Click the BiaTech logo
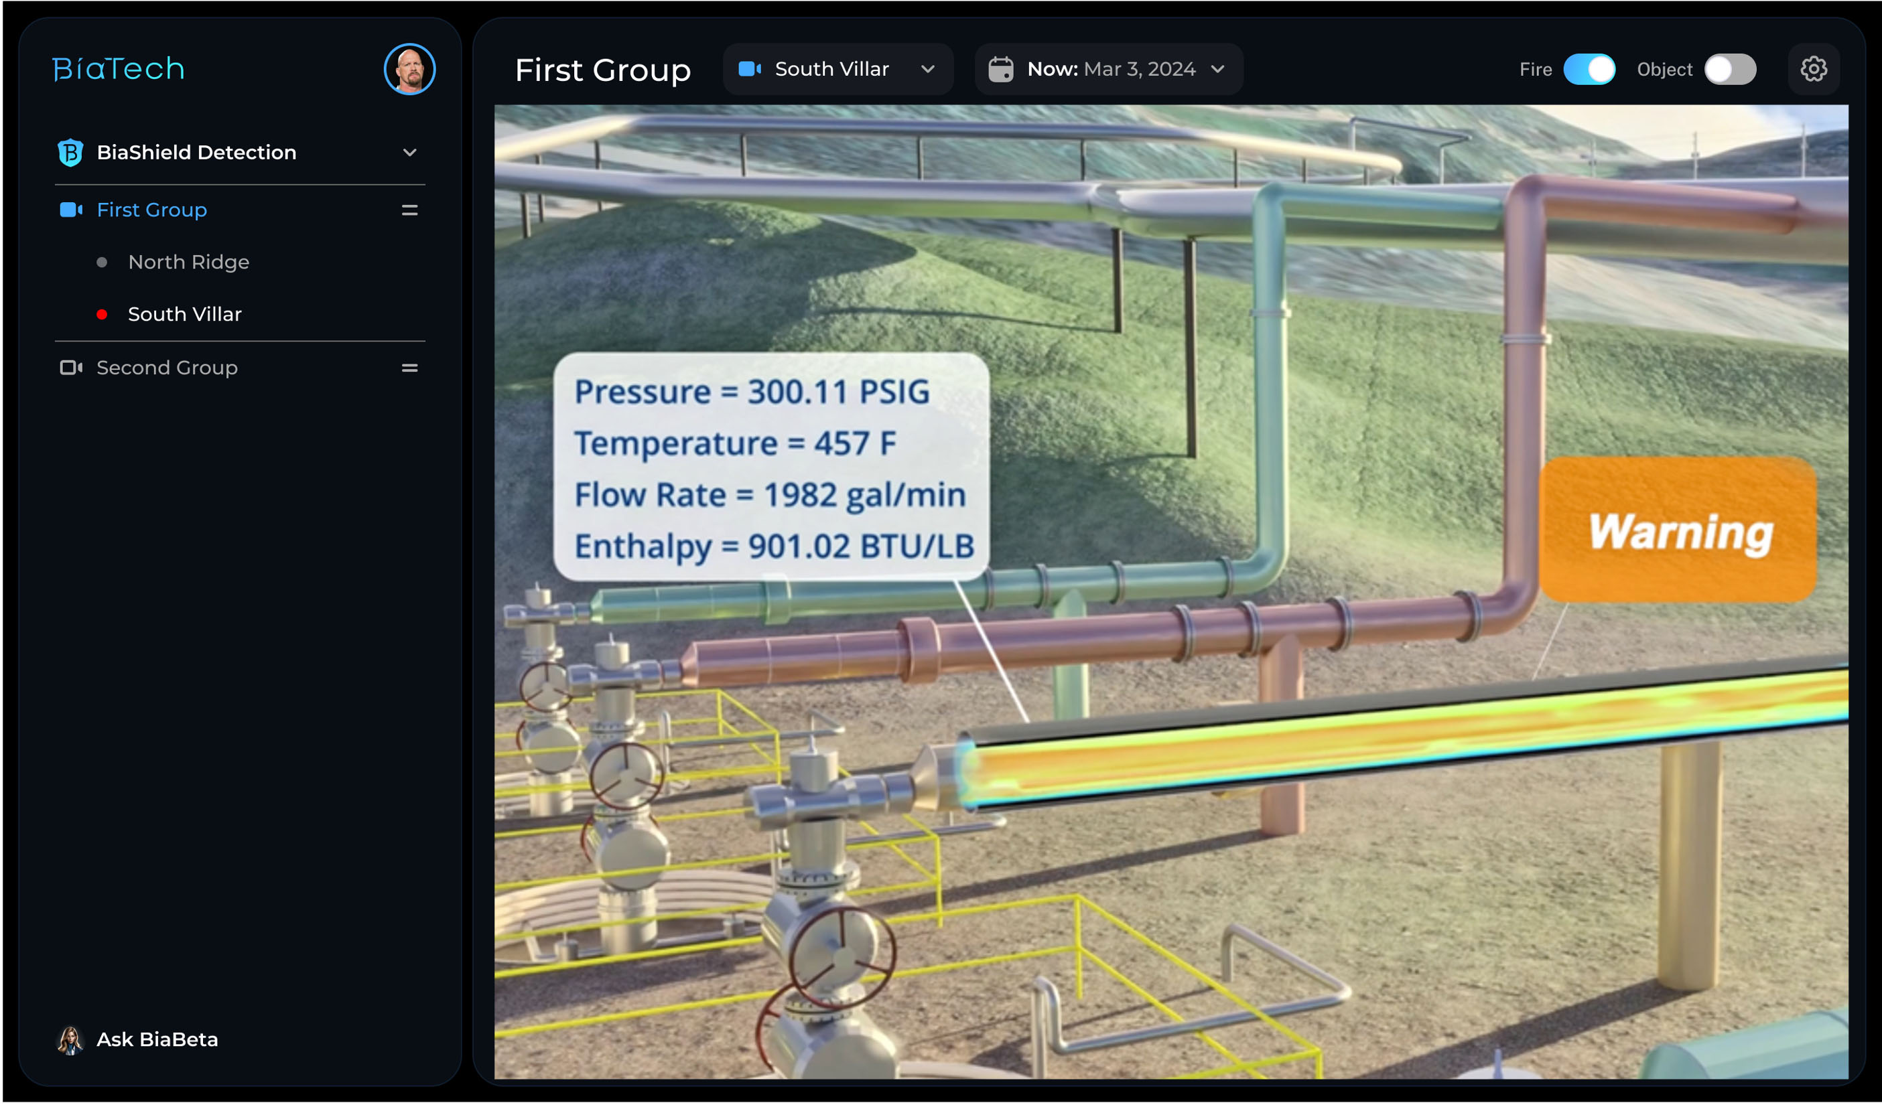Viewport: 1882px width, 1105px height. click(119, 70)
